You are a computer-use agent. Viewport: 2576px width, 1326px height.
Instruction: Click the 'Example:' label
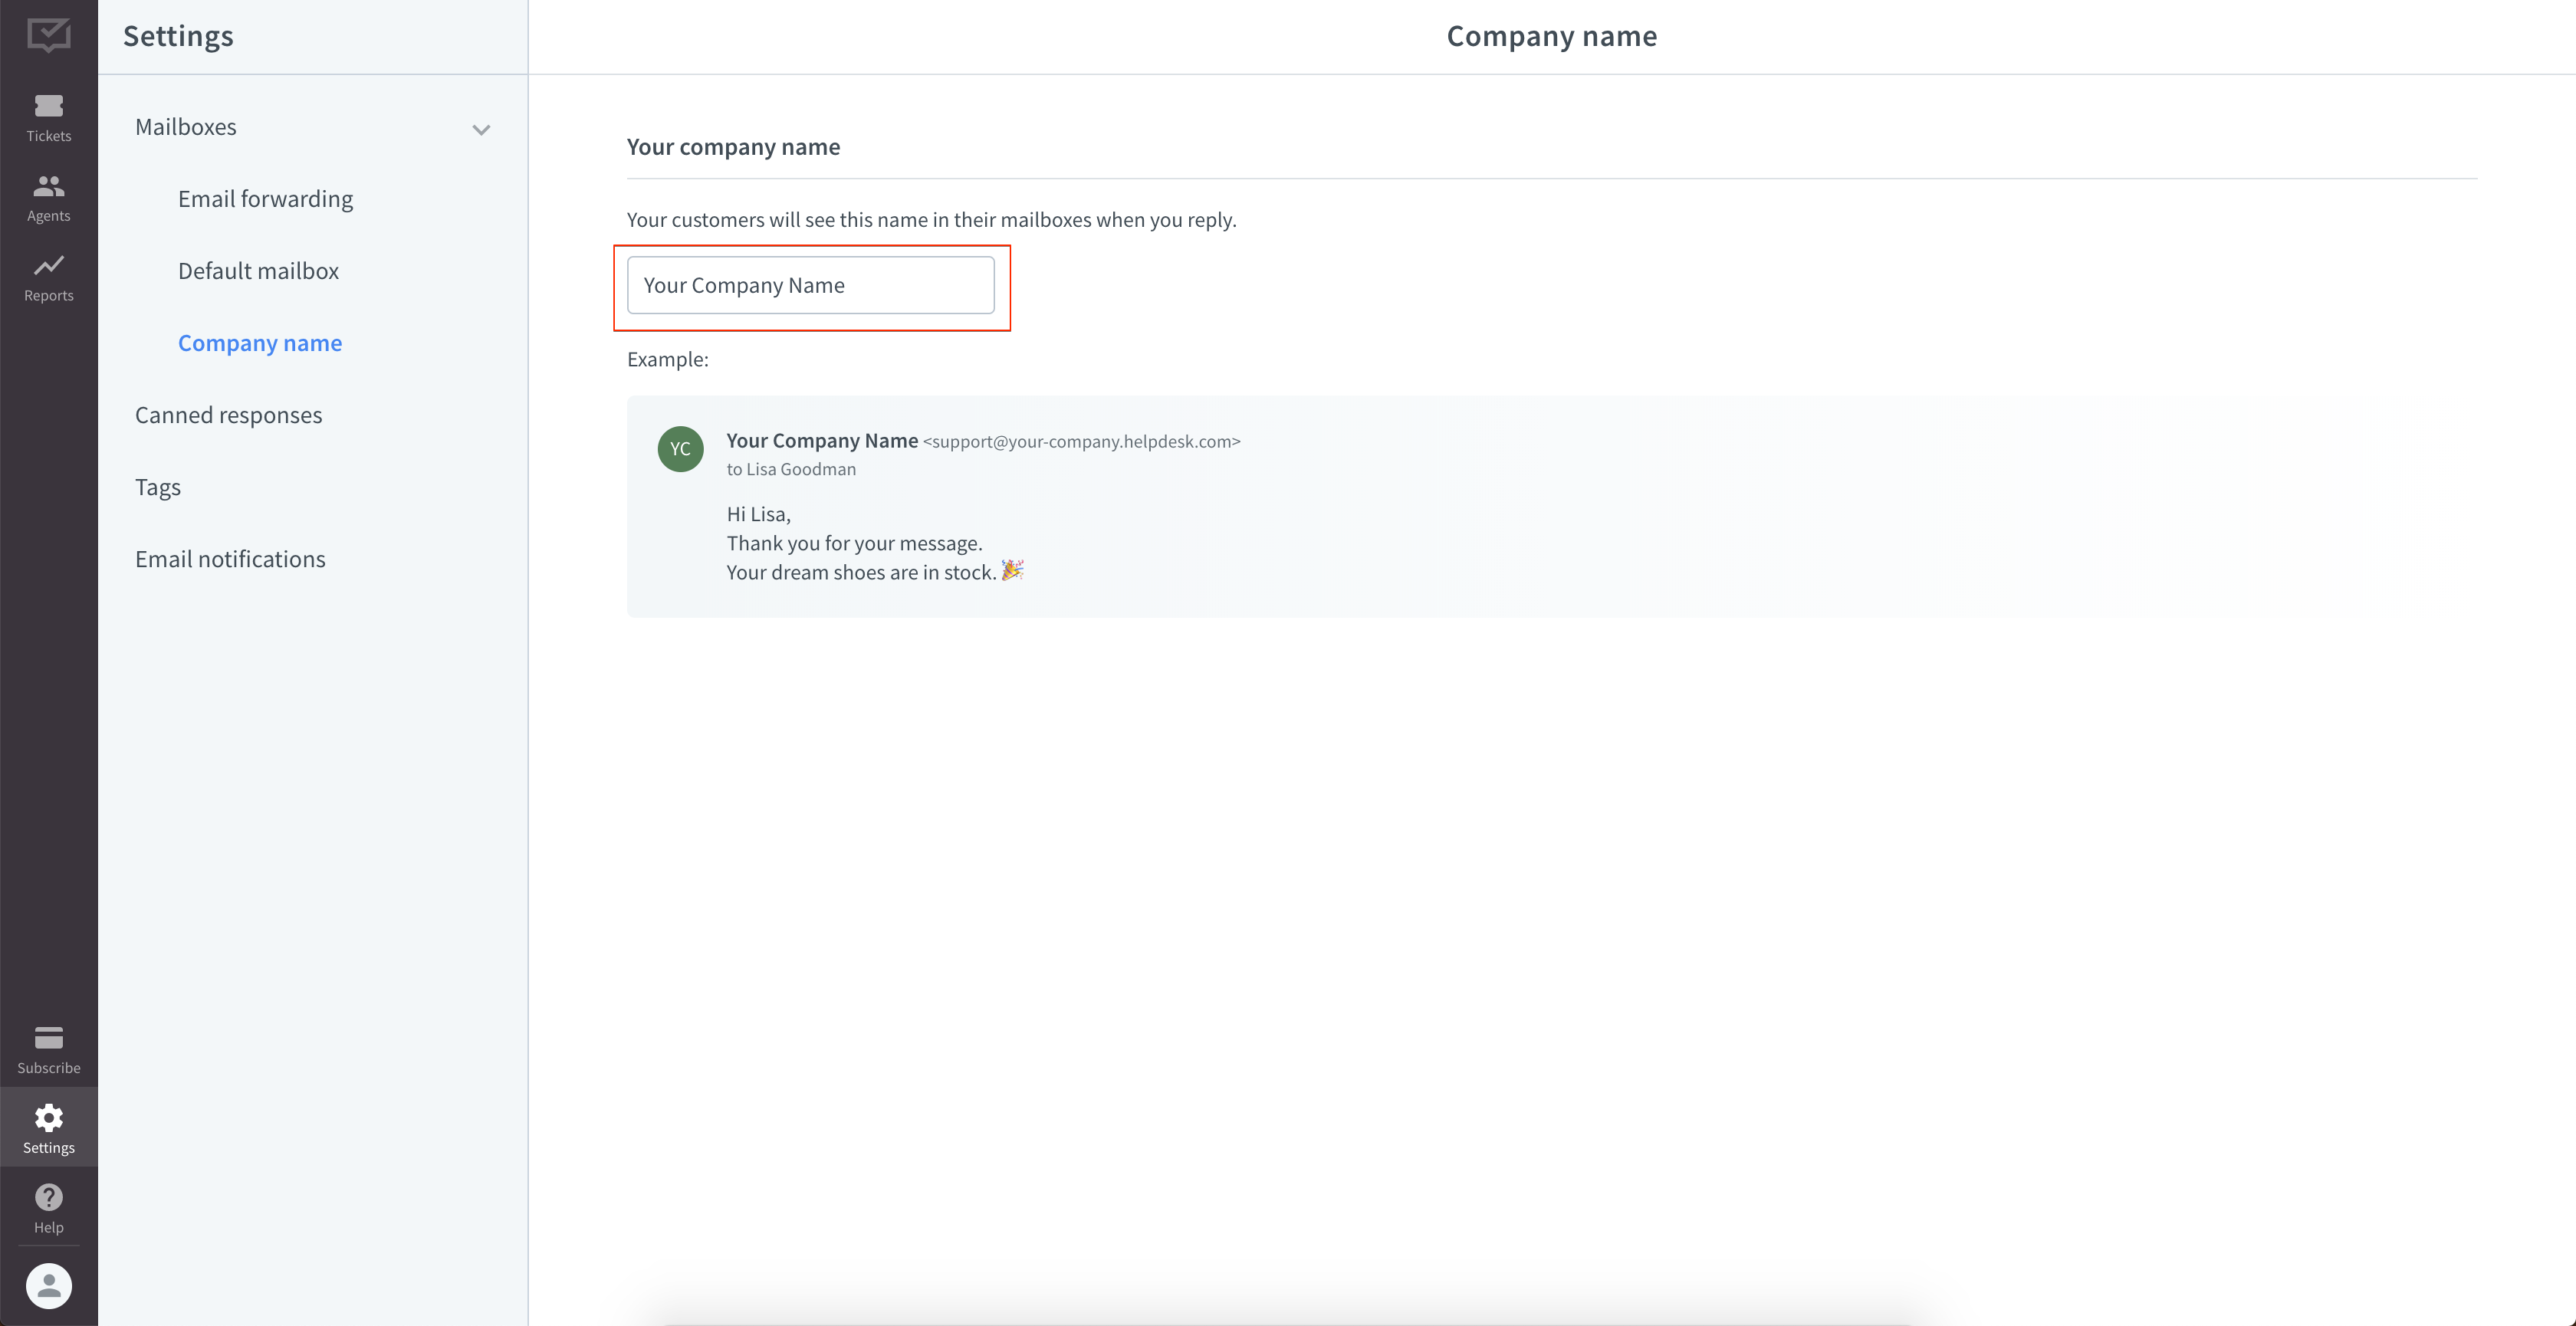[x=667, y=359]
